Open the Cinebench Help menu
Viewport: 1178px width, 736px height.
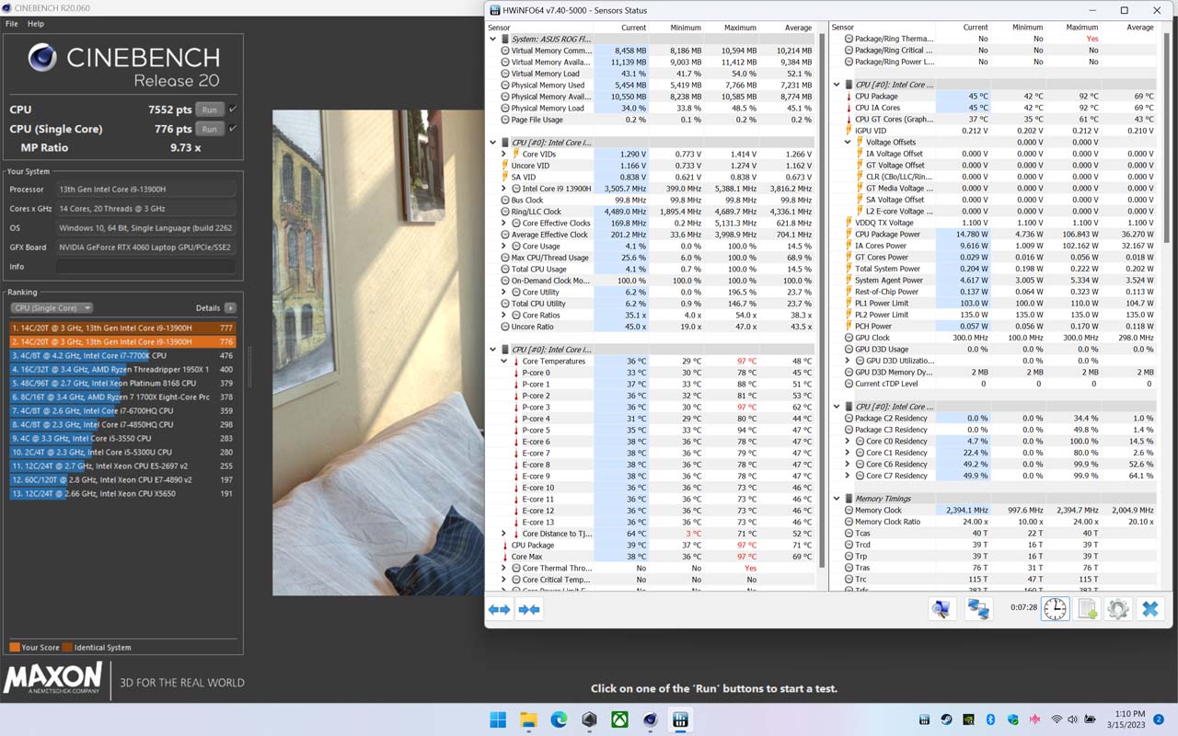[x=36, y=24]
